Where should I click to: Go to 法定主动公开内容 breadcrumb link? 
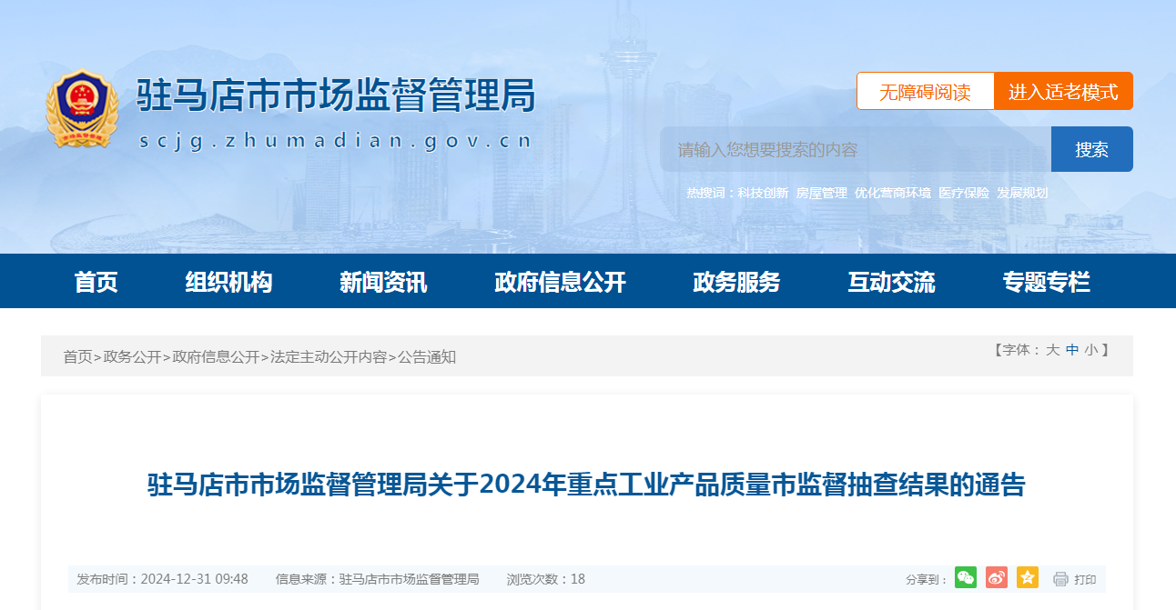pyautogui.click(x=329, y=356)
